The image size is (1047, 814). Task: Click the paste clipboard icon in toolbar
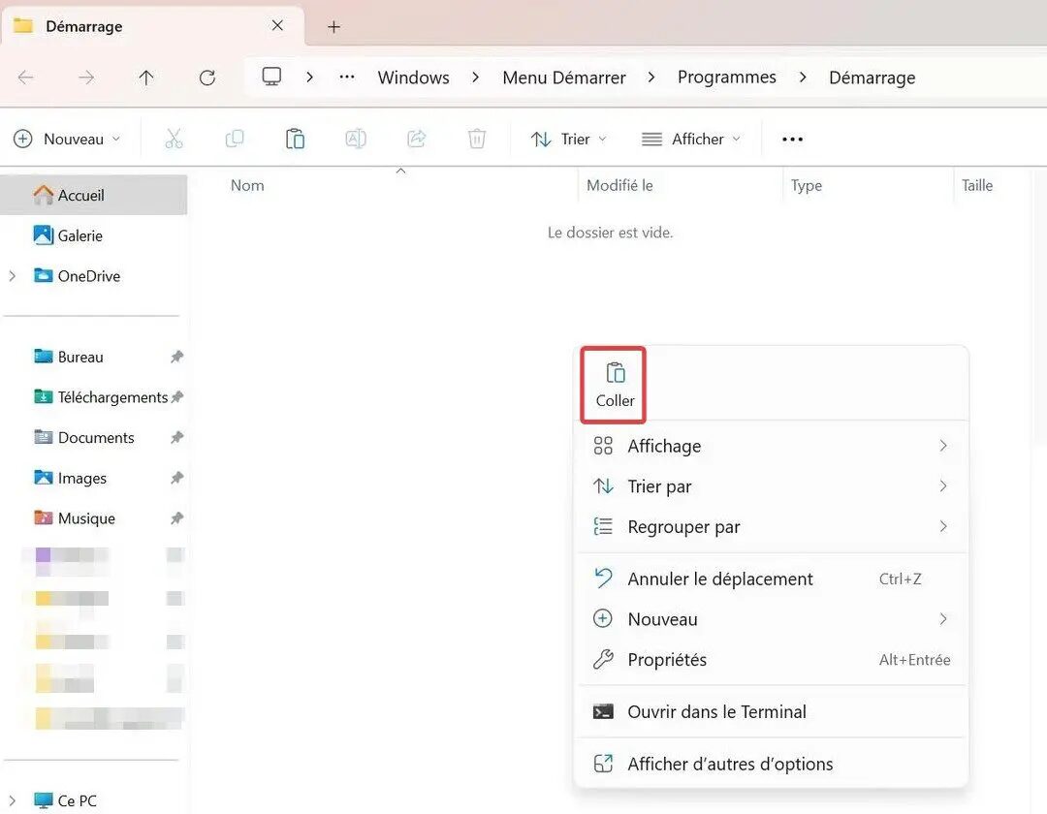pos(295,139)
